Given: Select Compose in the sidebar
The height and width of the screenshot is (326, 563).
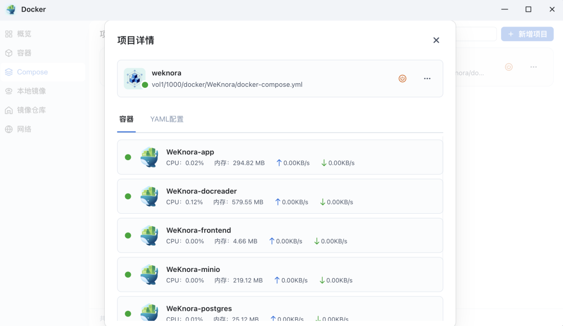Looking at the screenshot, I should click(x=43, y=72).
